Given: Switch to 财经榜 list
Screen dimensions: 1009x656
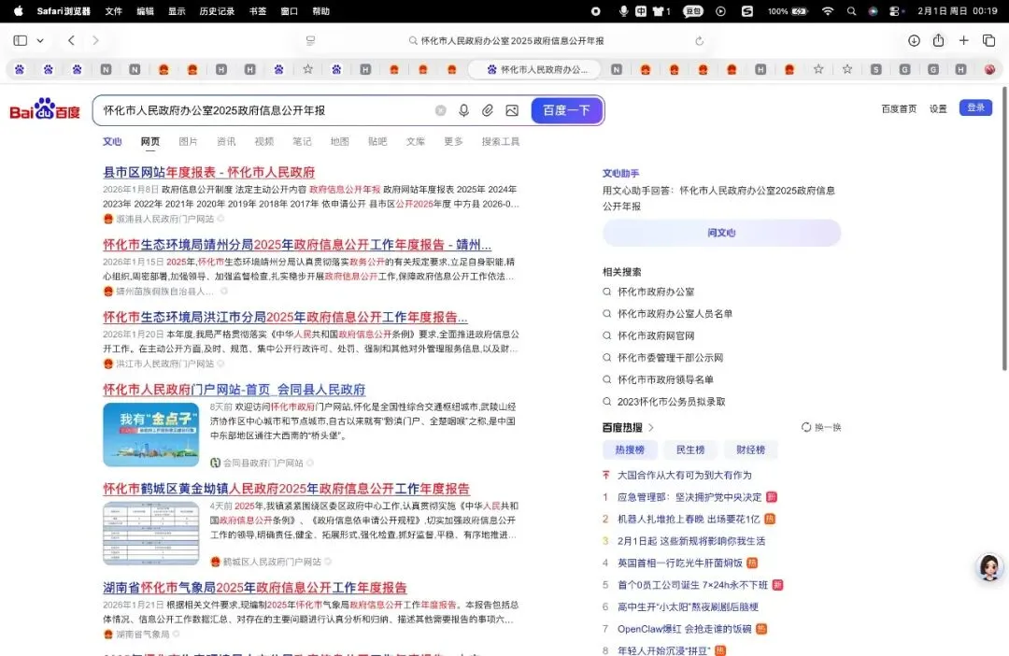Looking at the screenshot, I should (x=751, y=450).
